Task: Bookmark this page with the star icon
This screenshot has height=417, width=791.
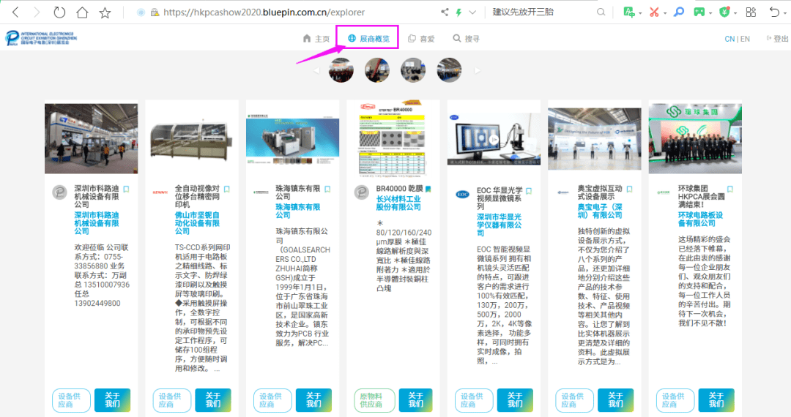Action: coord(105,12)
